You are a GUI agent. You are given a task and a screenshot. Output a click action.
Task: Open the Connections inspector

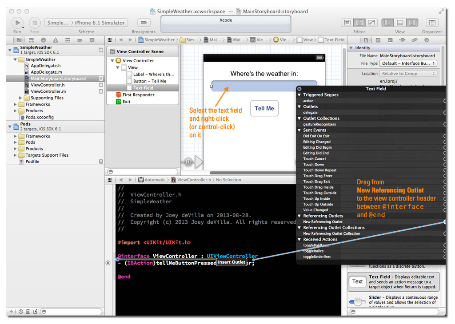tap(427, 40)
